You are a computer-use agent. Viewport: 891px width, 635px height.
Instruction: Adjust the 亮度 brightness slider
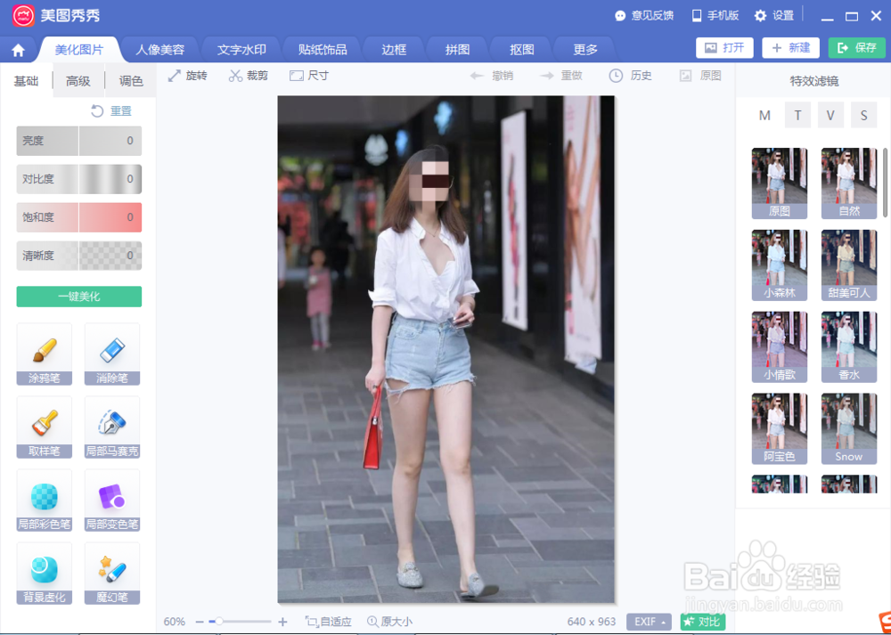point(79,141)
